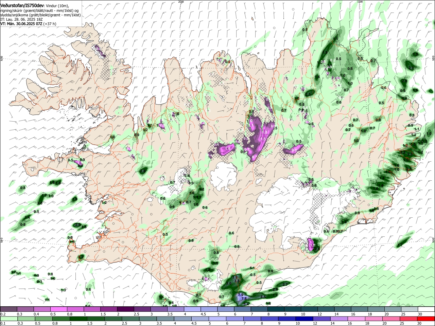435x326 pixels.
Task: Click the 3.9 rain value near south coast
Action: (x=235, y=277)
